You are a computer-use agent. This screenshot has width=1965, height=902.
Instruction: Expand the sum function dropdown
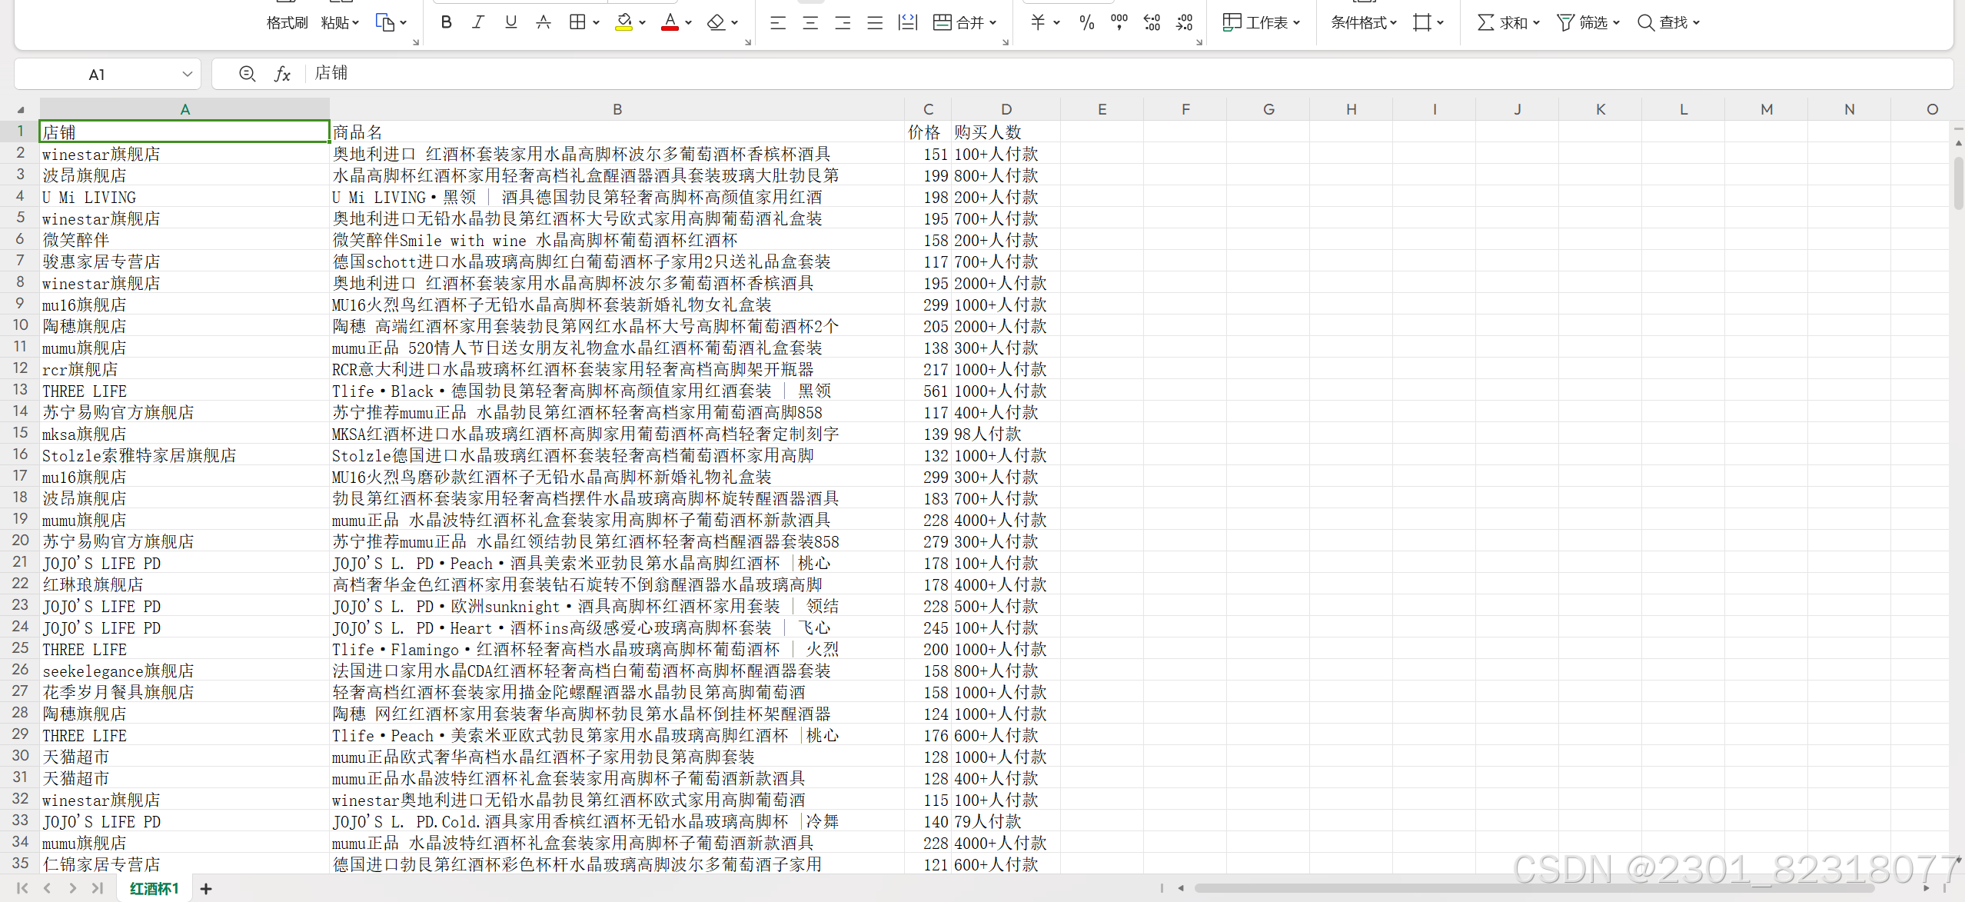tap(1537, 23)
